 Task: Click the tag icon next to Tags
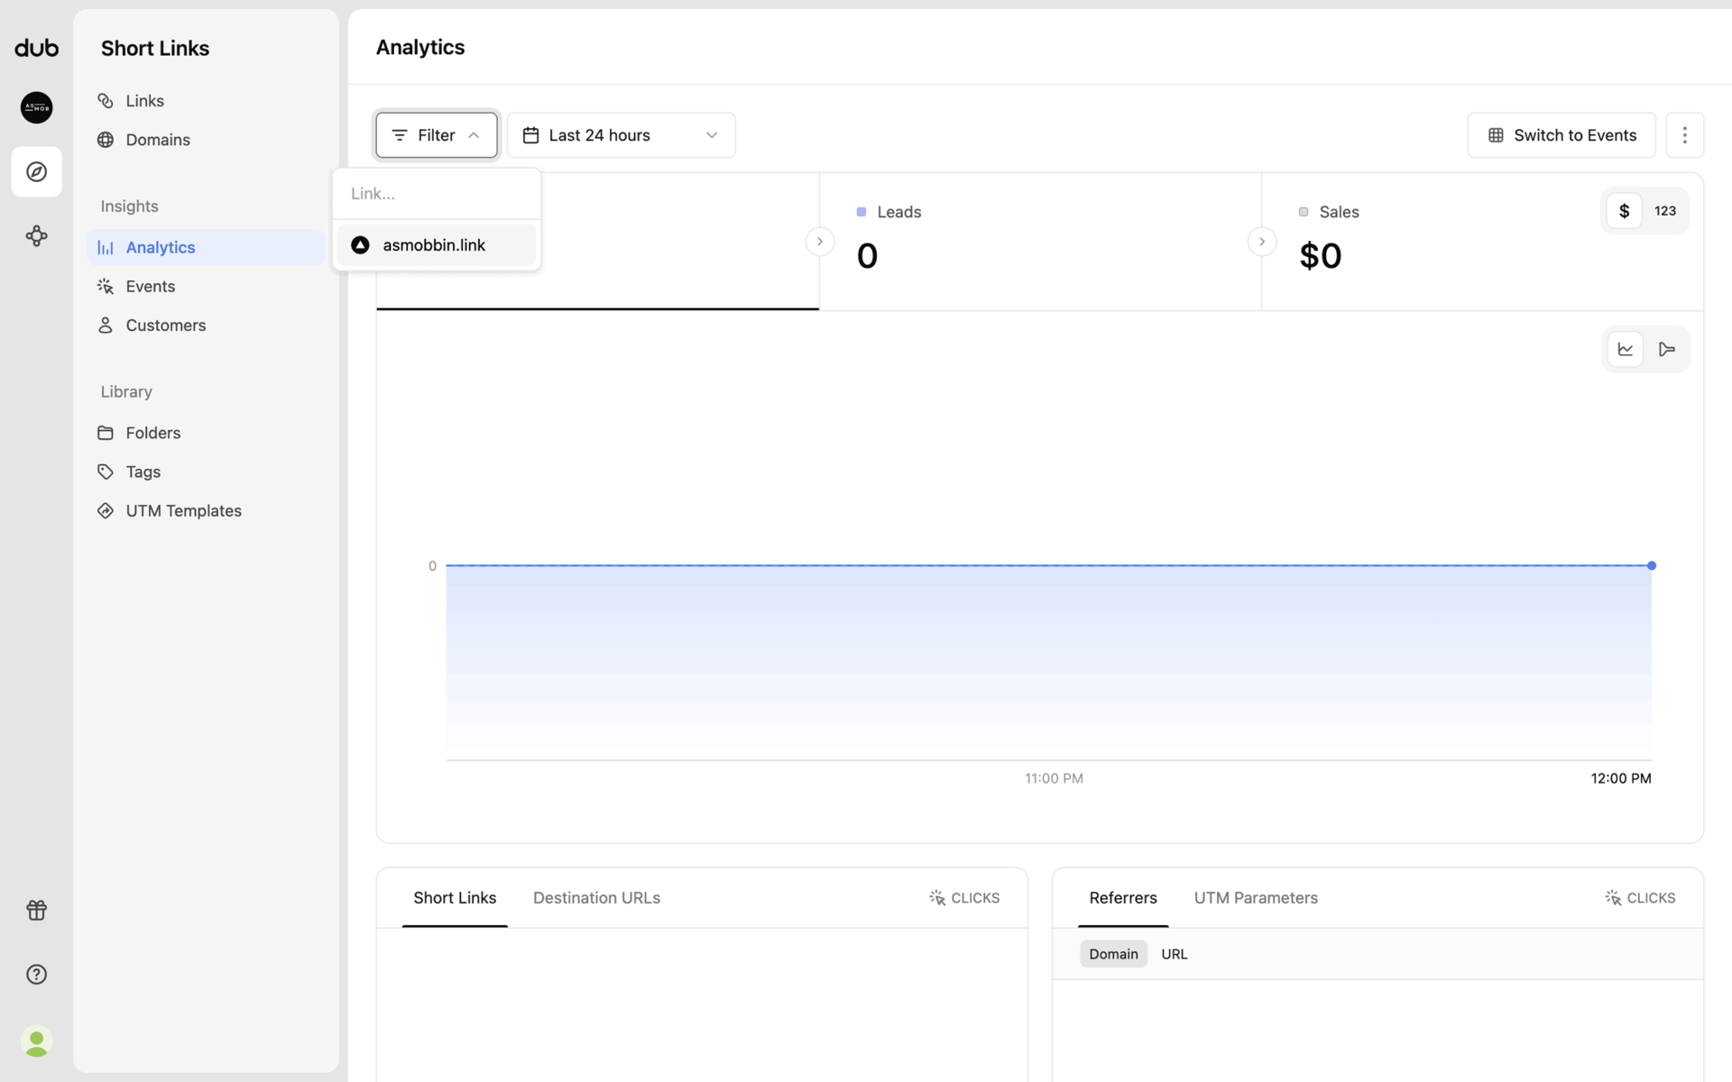[x=106, y=472]
